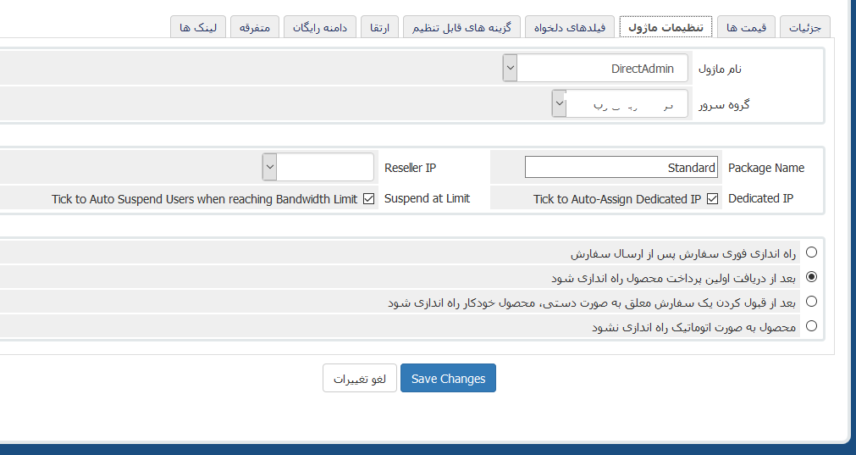Viewport: 856px width, 455px height.
Task: Click the Package Name input field
Action: pos(621,168)
